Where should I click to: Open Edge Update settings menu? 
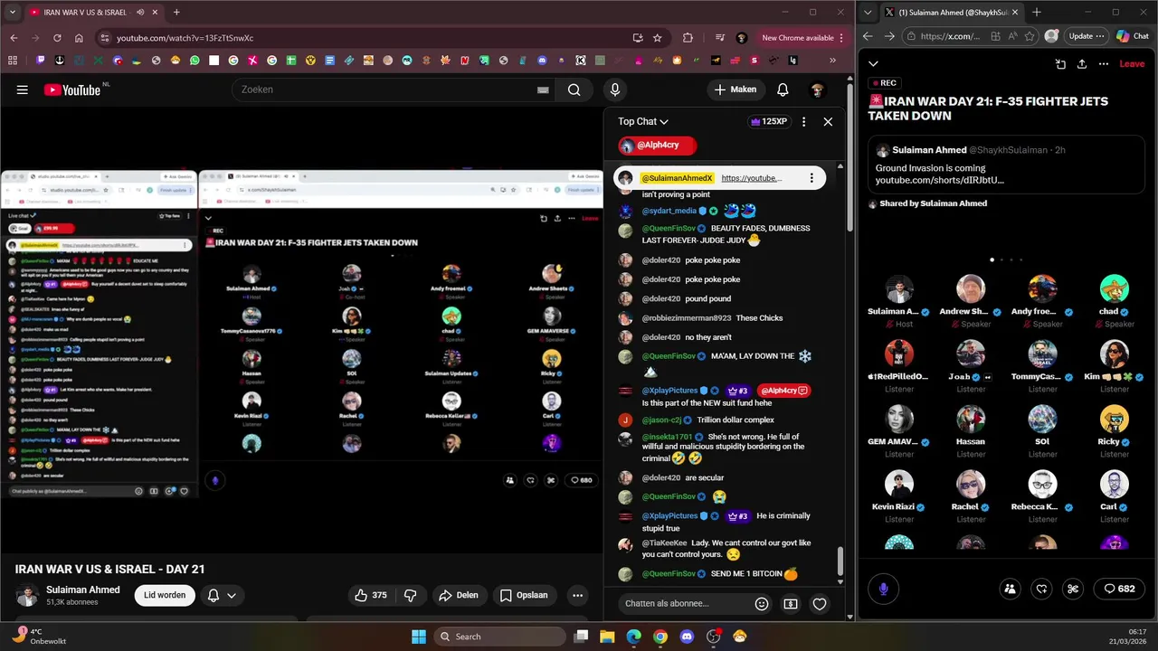[x=1087, y=36]
